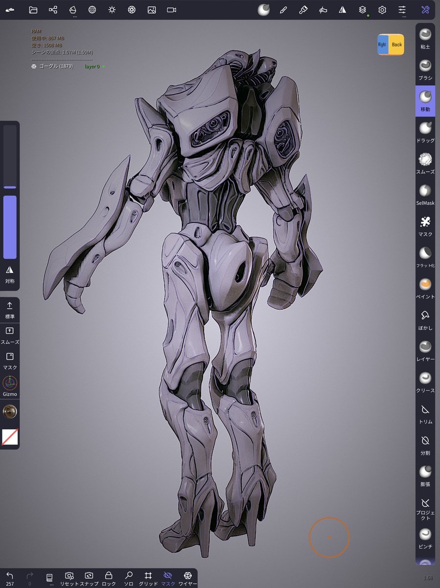Open the Material sphere menu
The height and width of the screenshot is (588, 440).
click(x=92, y=10)
